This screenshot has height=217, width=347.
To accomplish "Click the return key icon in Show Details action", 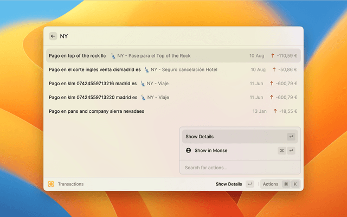I will (291, 137).
